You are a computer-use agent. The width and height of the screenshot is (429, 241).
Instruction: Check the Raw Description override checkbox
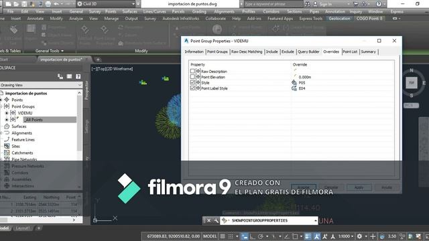tap(192, 71)
